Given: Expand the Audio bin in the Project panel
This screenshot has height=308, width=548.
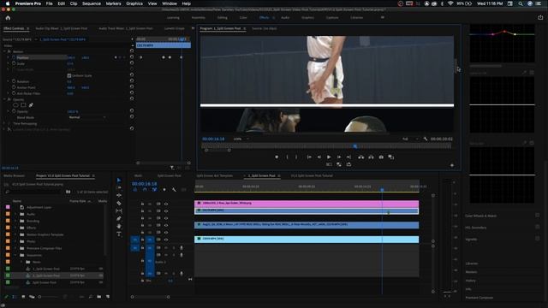Looking at the screenshot, I should pyautogui.click(x=15, y=214).
